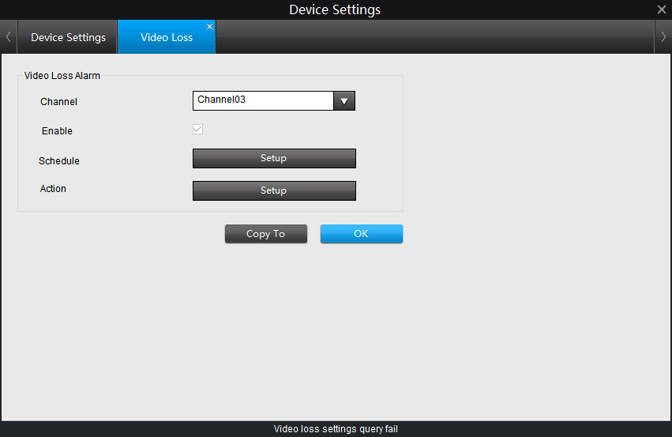Click the 'Enable' label

click(x=57, y=131)
